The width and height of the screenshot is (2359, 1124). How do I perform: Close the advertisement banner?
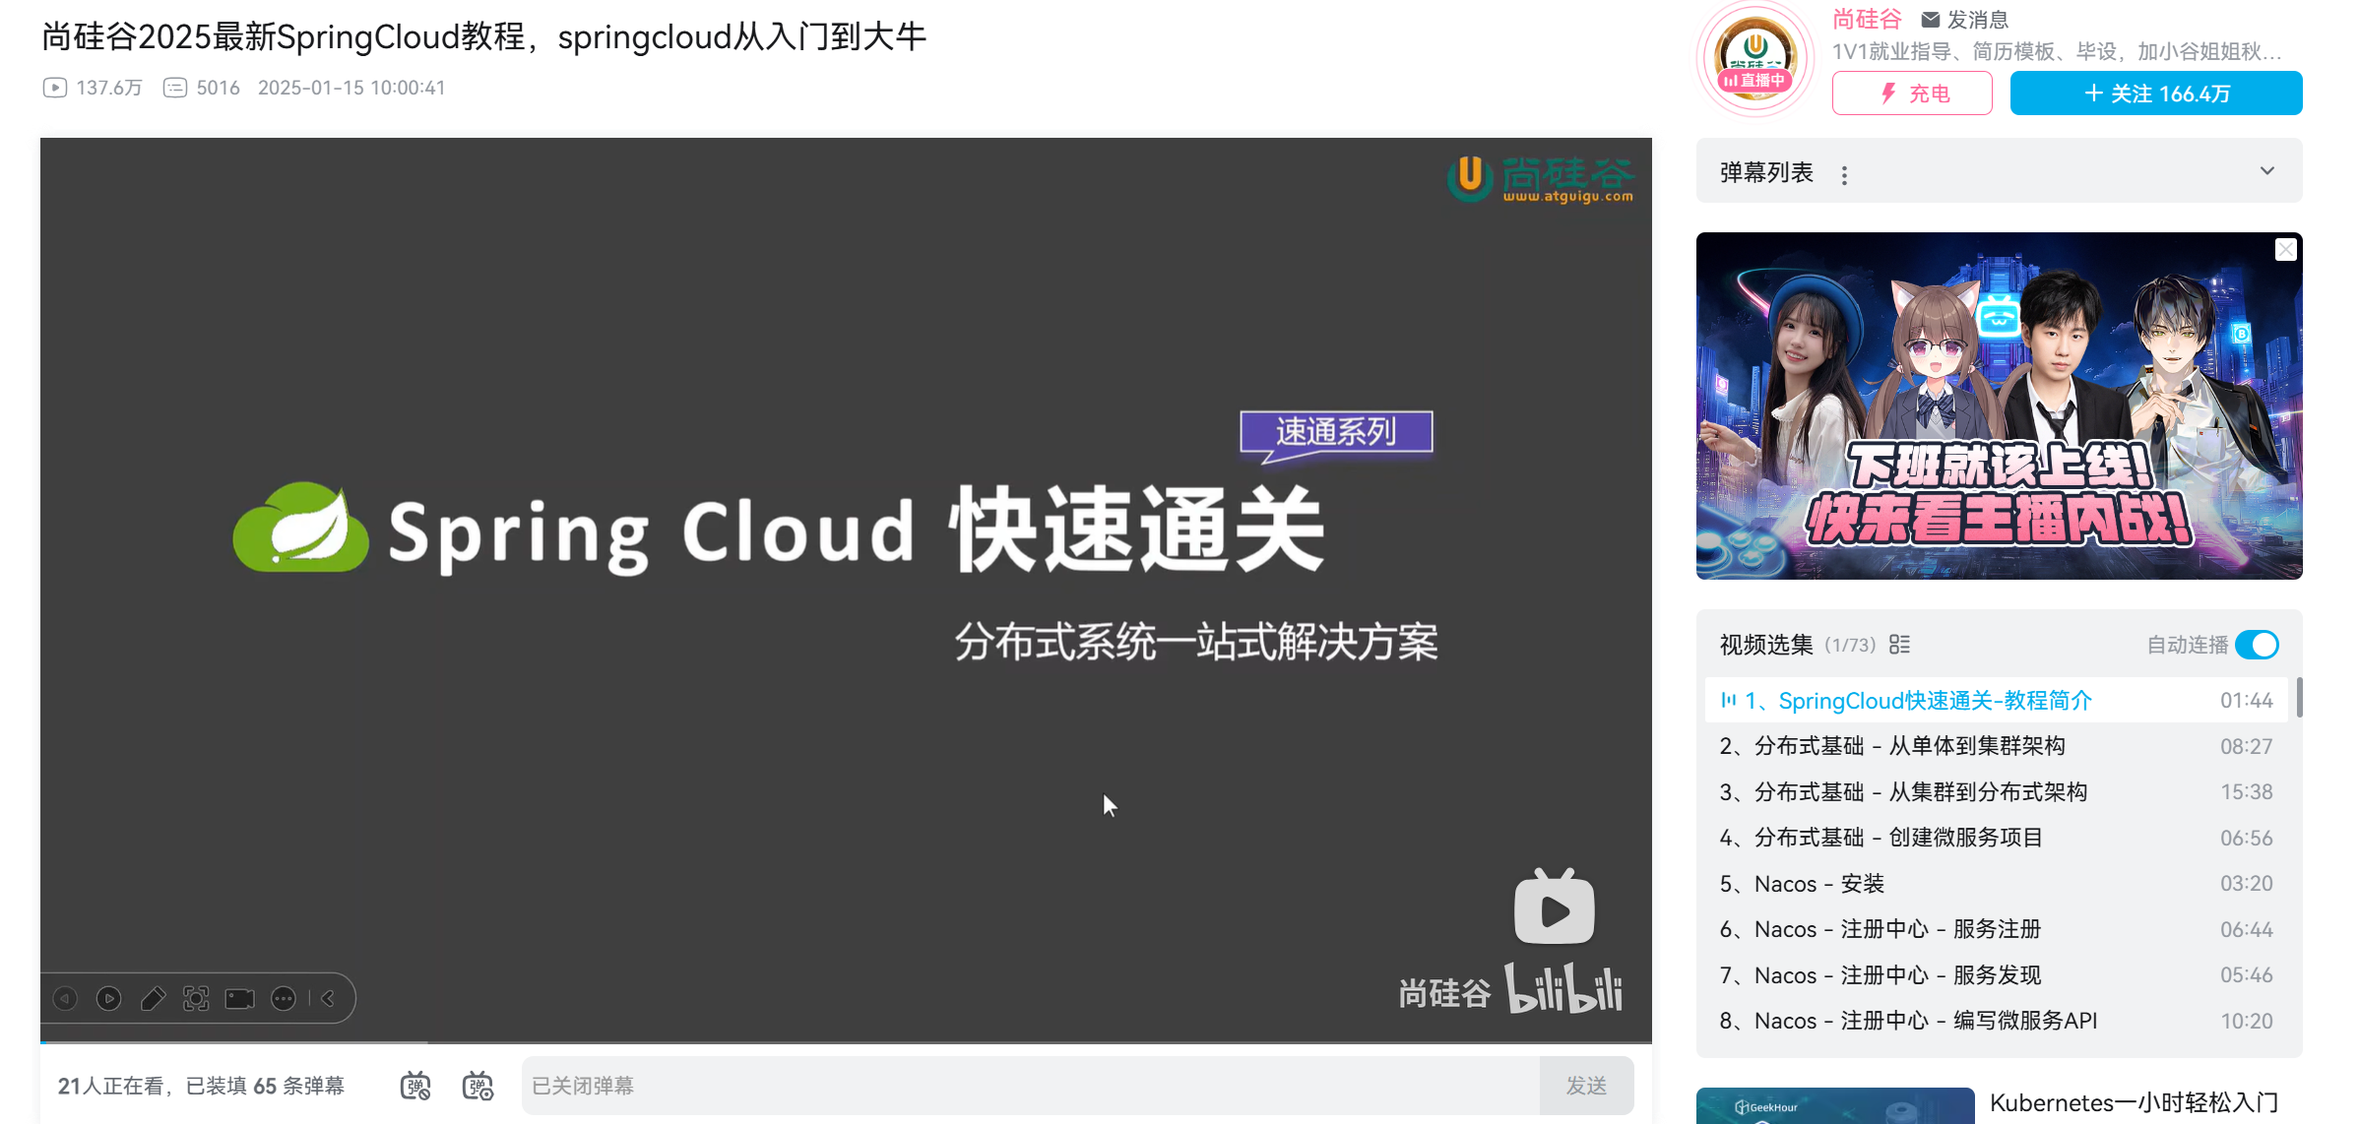coord(2285,250)
